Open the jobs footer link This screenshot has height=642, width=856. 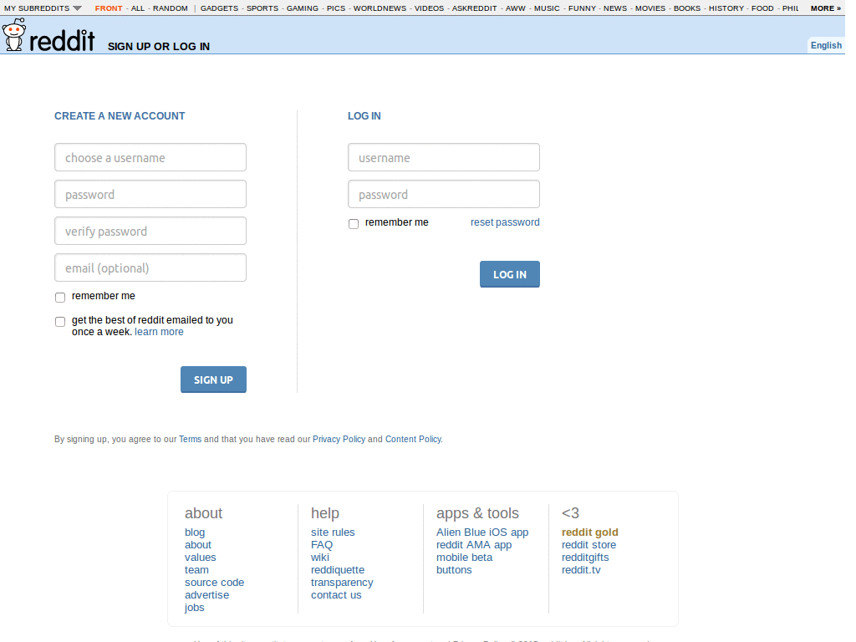pos(194,608)
